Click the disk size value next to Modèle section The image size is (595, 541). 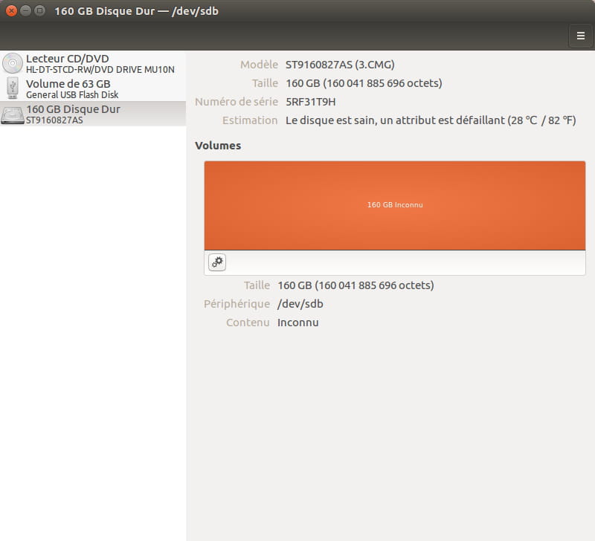pyautogui.click(x=364, y=83)
